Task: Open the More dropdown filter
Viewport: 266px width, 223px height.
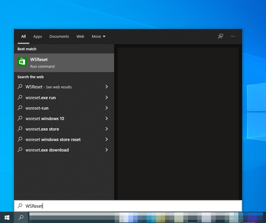Action: 99,36
